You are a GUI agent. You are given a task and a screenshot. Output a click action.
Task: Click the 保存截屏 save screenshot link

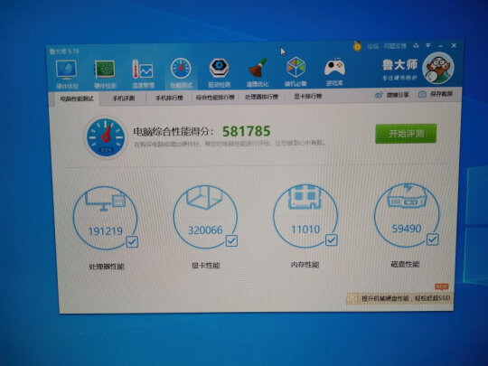441,94
